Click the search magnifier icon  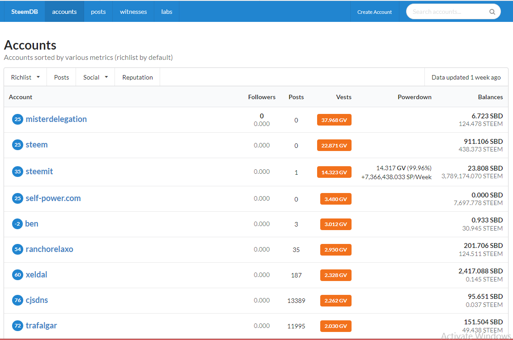pyautogui.click(x=492, y=12)
